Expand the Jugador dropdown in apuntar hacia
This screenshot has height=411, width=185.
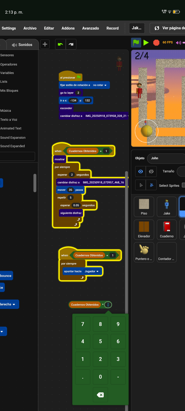tap(91, 271)
